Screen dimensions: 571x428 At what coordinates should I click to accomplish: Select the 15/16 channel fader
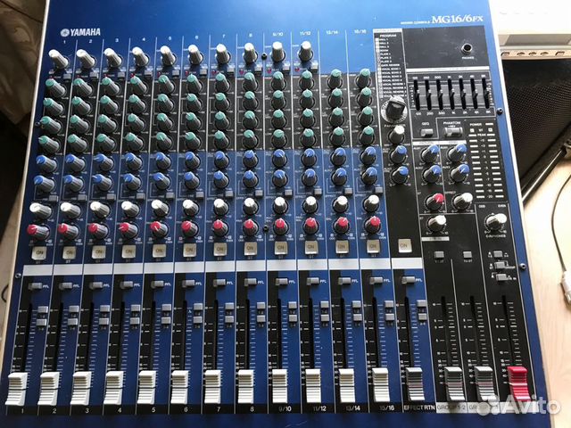pyautogui.click(x=381, y=384)
